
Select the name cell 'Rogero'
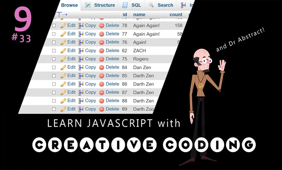click(141, 59)
